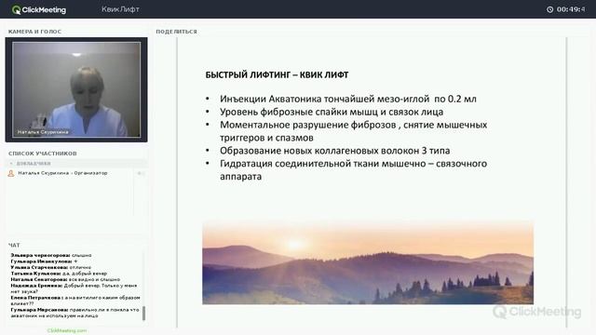Click the bullet Моментальное разрушение фиброзов
Image resolution: width=596 pixels, height=335 pixels.
pos(354,131)
